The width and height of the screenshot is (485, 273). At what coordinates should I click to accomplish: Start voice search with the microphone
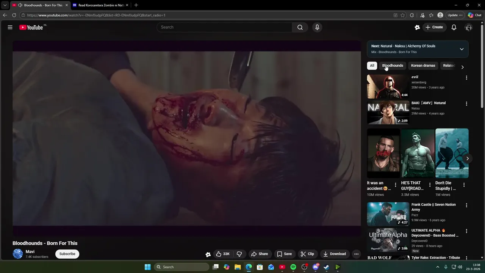(x=317, y=27)
